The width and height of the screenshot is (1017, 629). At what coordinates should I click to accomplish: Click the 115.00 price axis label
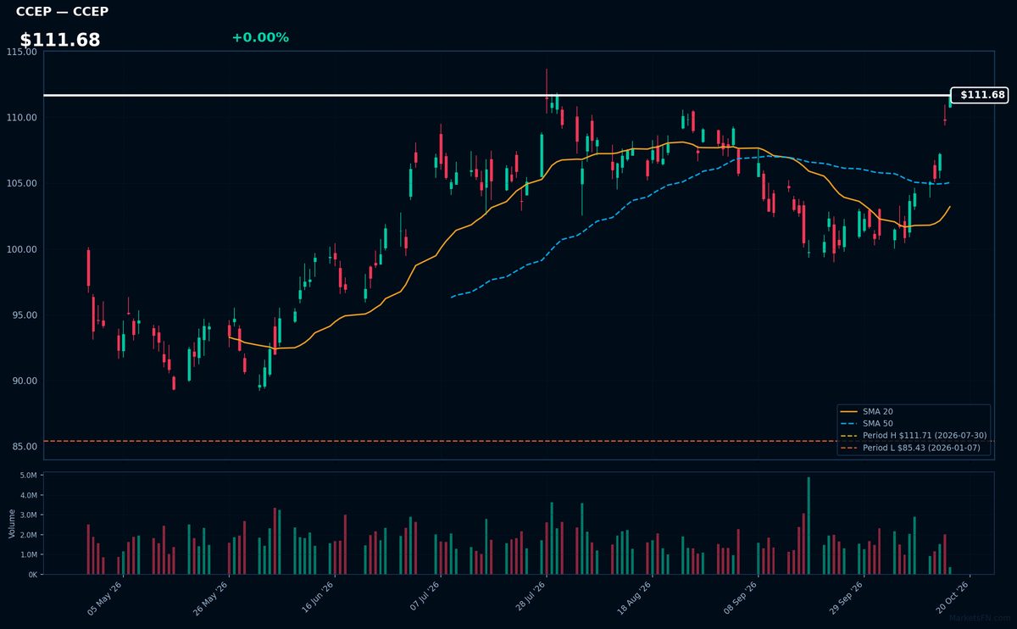coord(21,52)
